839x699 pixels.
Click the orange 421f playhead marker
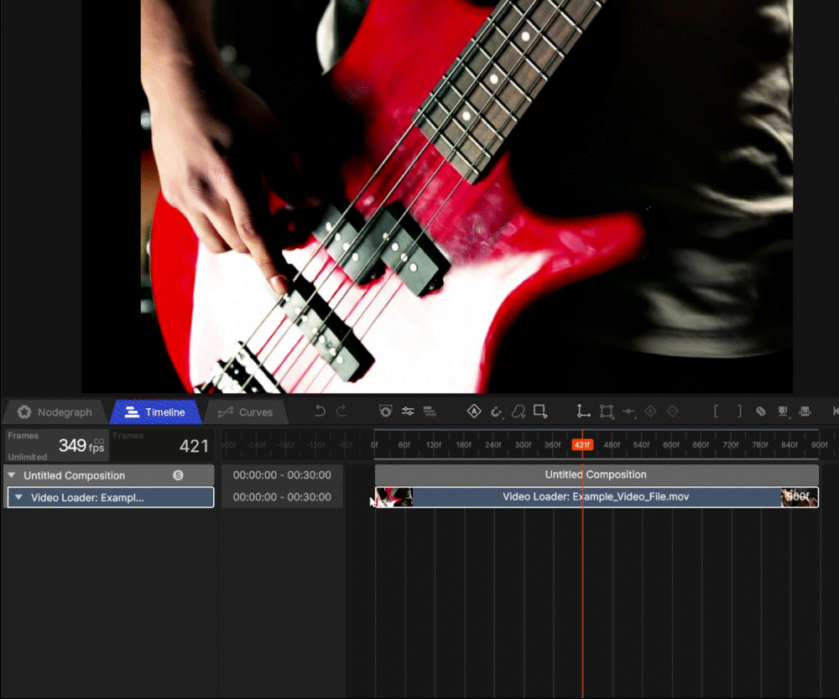[x=582, y=445]
